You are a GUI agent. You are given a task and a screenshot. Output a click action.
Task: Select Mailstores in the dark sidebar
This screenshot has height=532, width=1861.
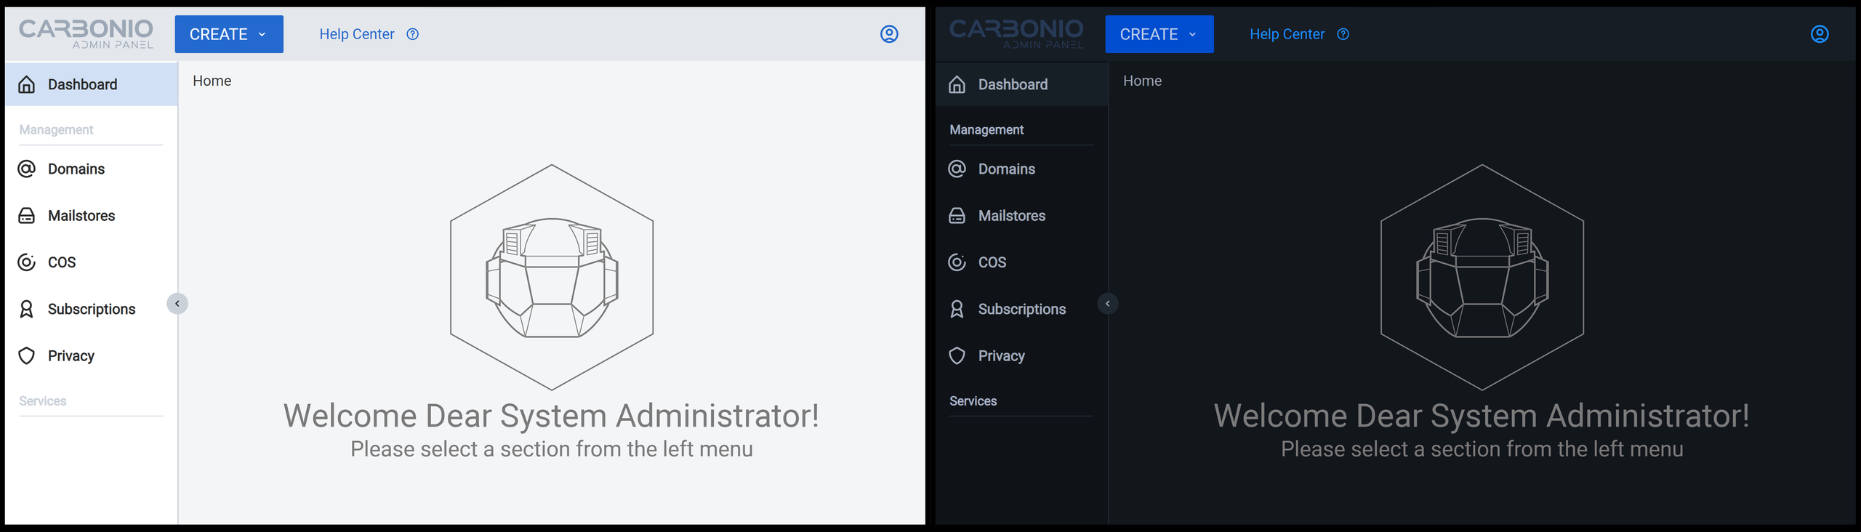click(1011, 216)
